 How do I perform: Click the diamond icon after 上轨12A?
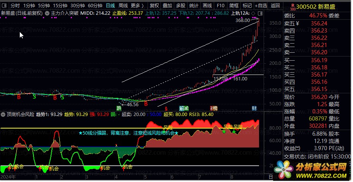tap(253, 14)
